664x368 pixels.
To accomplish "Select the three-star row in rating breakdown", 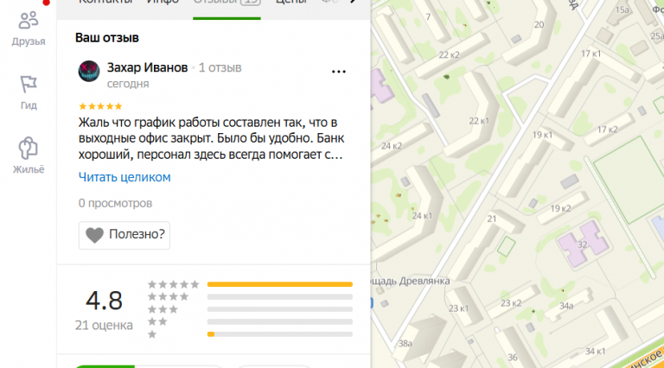I will (x=250, y=309).
